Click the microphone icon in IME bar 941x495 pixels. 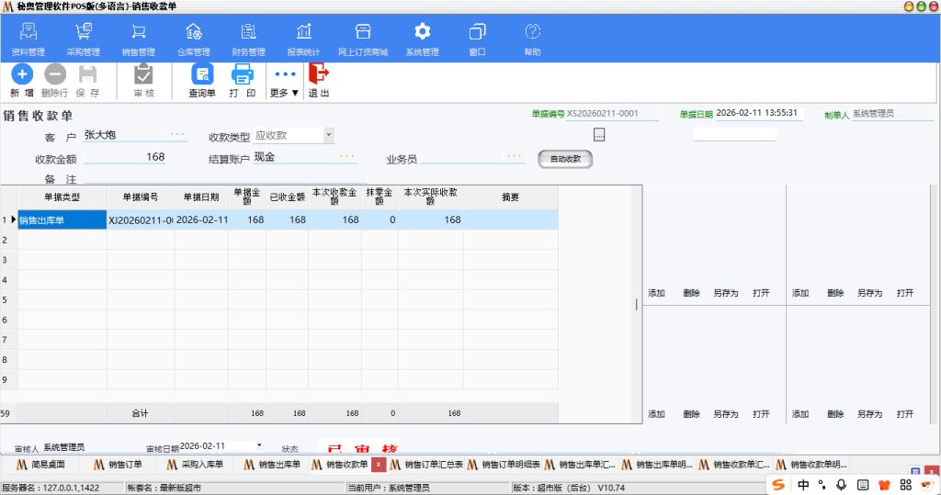[x=840, y=484]
